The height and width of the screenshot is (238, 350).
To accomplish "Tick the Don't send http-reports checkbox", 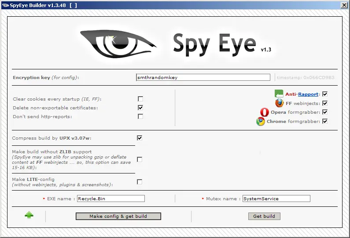I will (x=140, y=116).
